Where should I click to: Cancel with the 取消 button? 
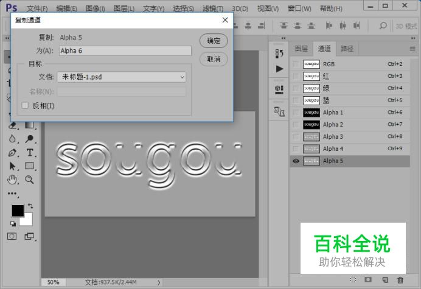[214, 59]
